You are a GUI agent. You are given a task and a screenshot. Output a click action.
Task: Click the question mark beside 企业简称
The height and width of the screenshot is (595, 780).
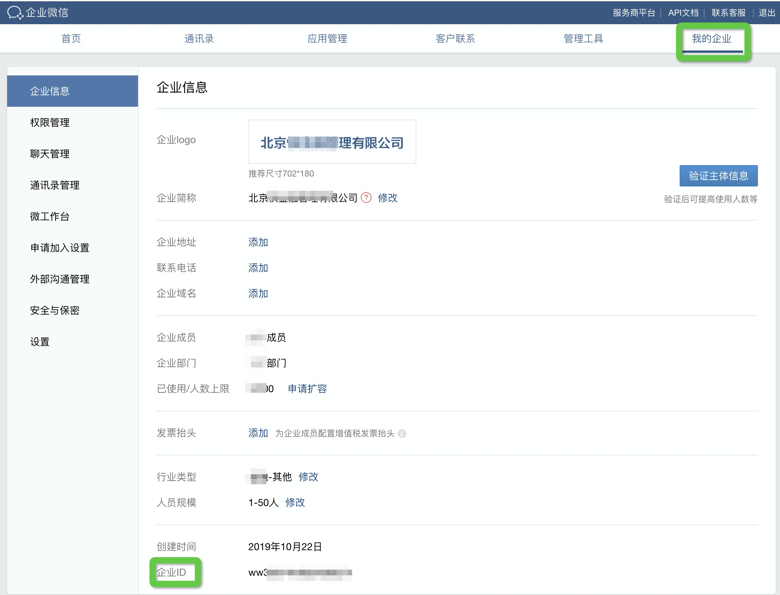[366, 198]
